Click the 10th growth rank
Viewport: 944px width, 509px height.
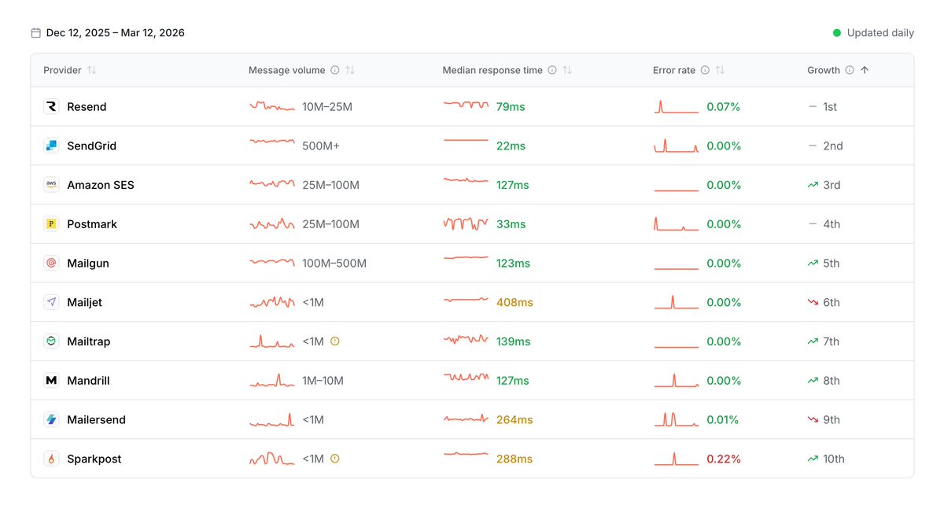[x=834, y=459]
